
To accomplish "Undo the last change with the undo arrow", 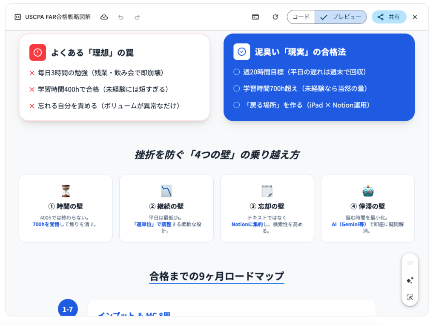I will [121, 17].
